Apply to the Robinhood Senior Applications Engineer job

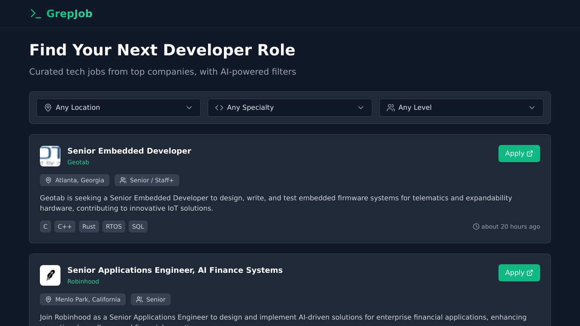point(519,273)
